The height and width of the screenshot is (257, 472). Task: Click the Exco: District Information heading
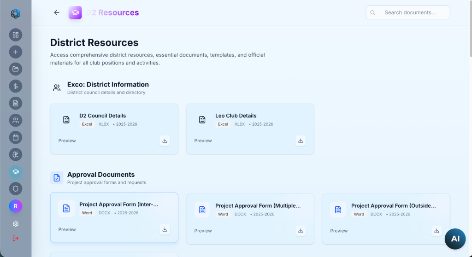pos(108,85)
